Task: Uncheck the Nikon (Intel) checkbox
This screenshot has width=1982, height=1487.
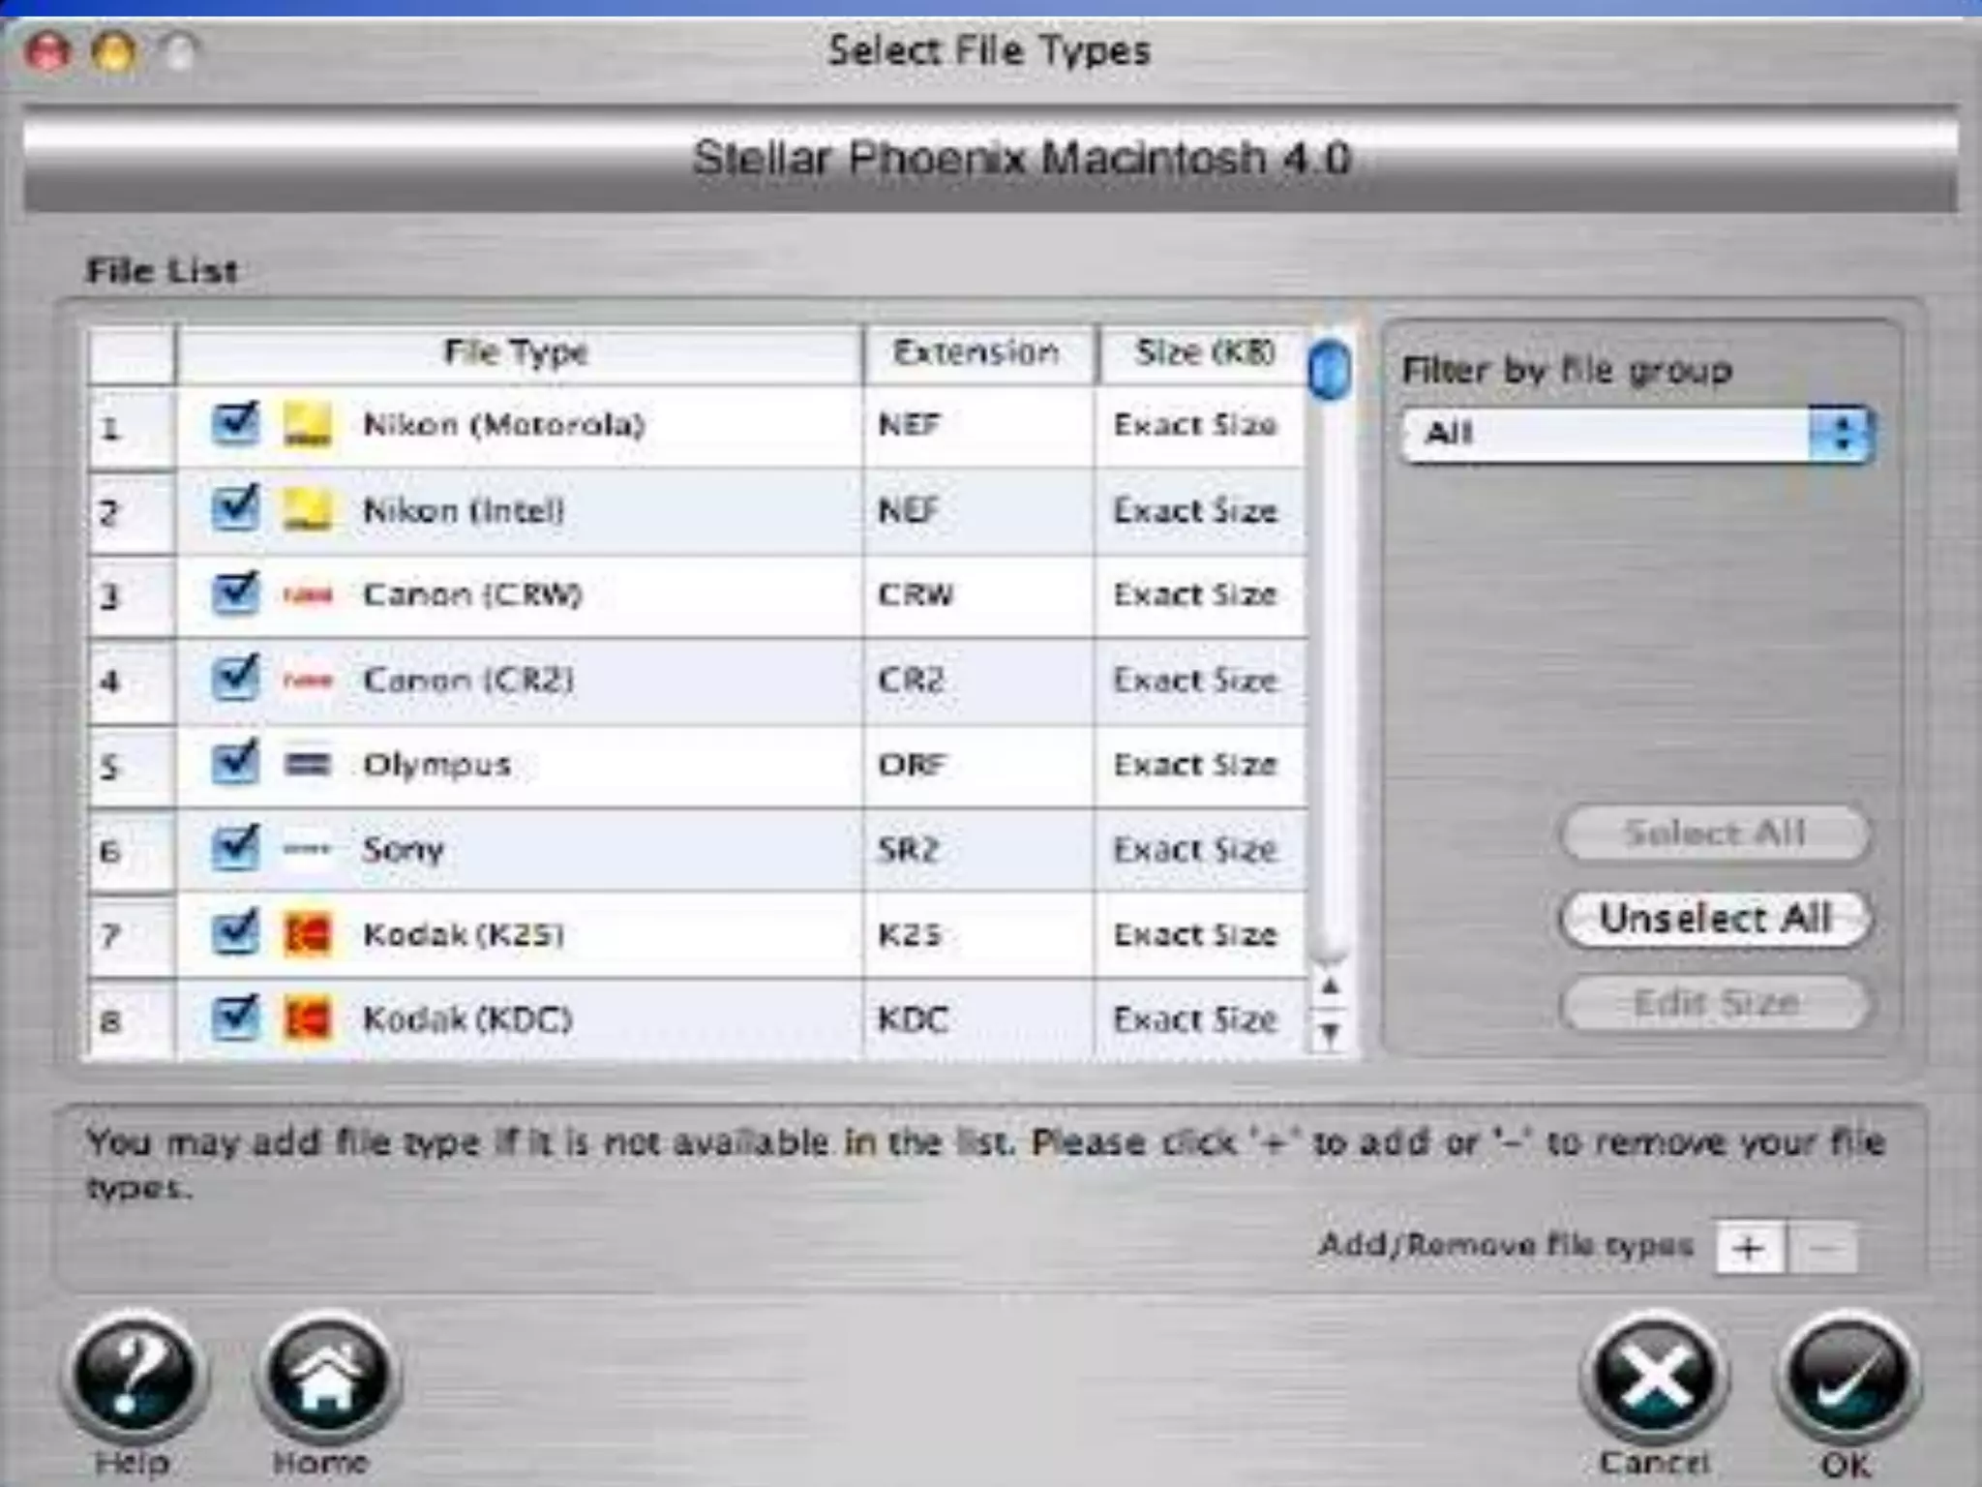Action: coord(235,509)
